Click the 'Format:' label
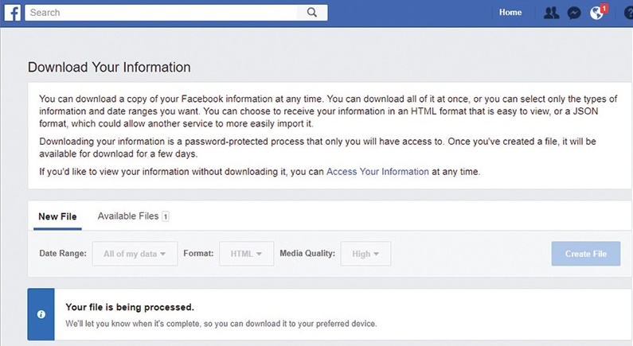Viewport: 633px width, 346px height. pyautogui.click(x=198, y=253)
